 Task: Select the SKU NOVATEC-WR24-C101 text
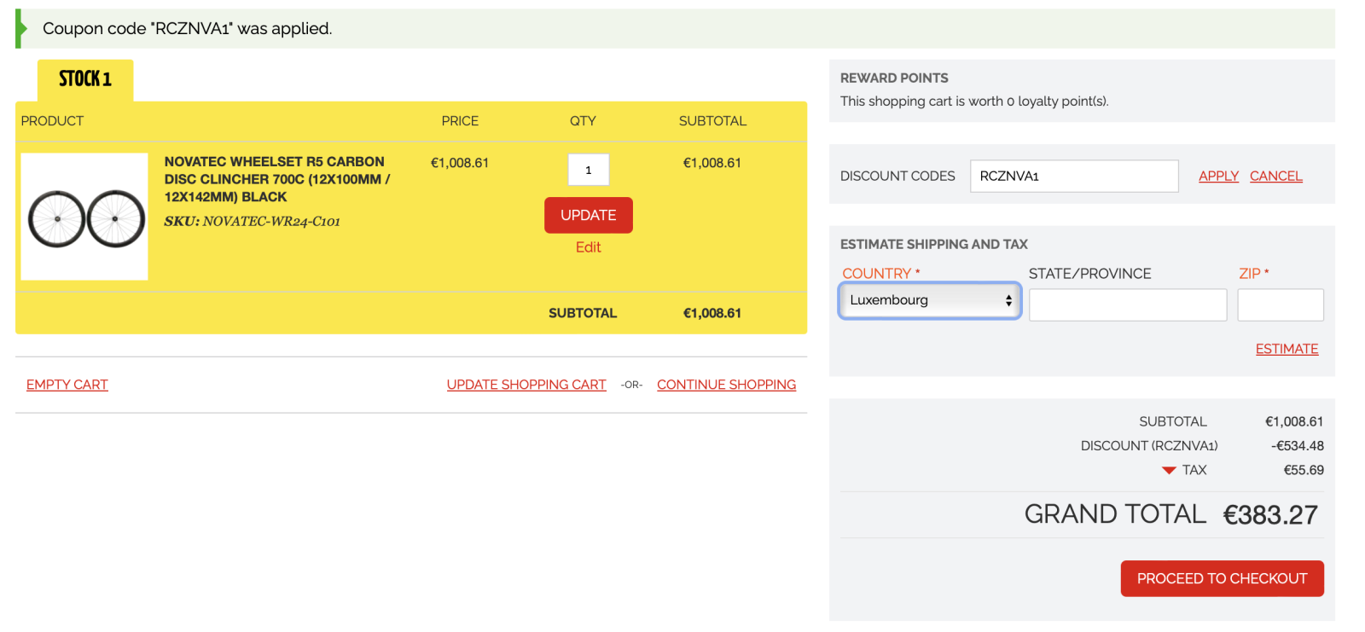point(253,222)
